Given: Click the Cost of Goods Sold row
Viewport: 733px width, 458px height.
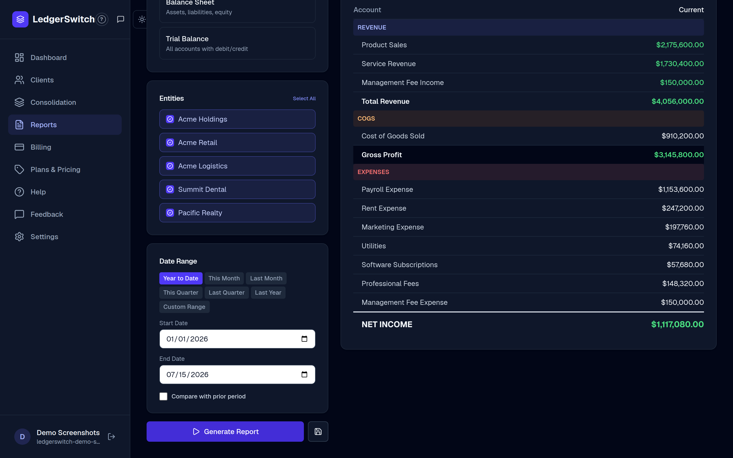Looking at the screenshot, I should [529, 136].
